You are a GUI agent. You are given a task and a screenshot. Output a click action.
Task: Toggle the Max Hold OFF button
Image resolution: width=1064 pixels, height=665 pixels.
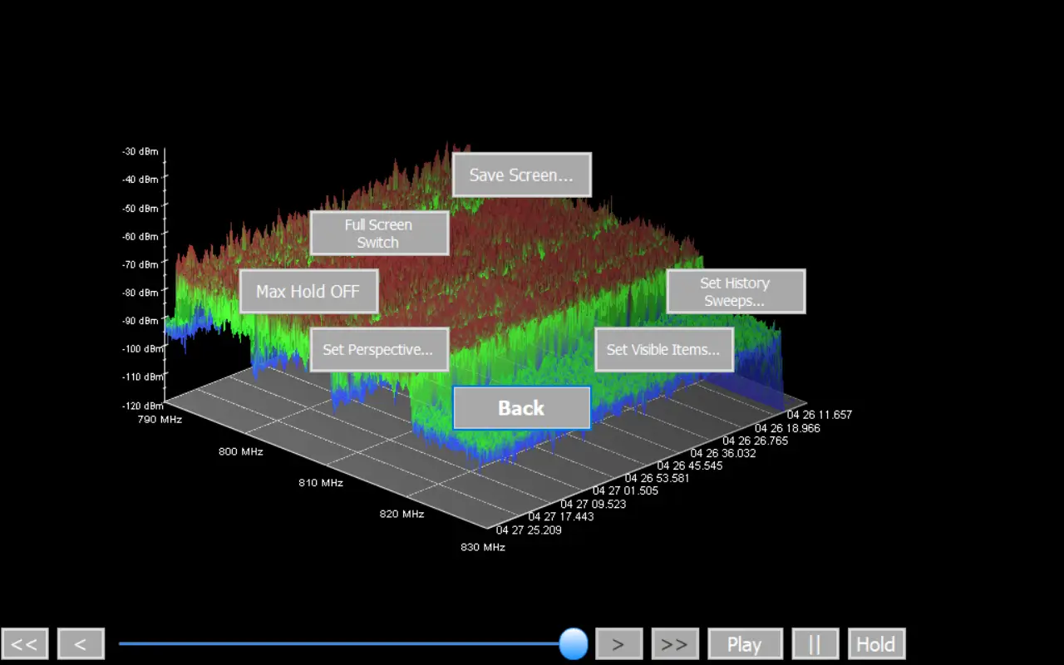coord(308,292)
